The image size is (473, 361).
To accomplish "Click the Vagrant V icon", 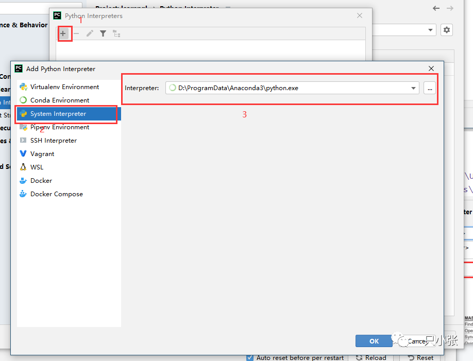I will coord(23,153).
